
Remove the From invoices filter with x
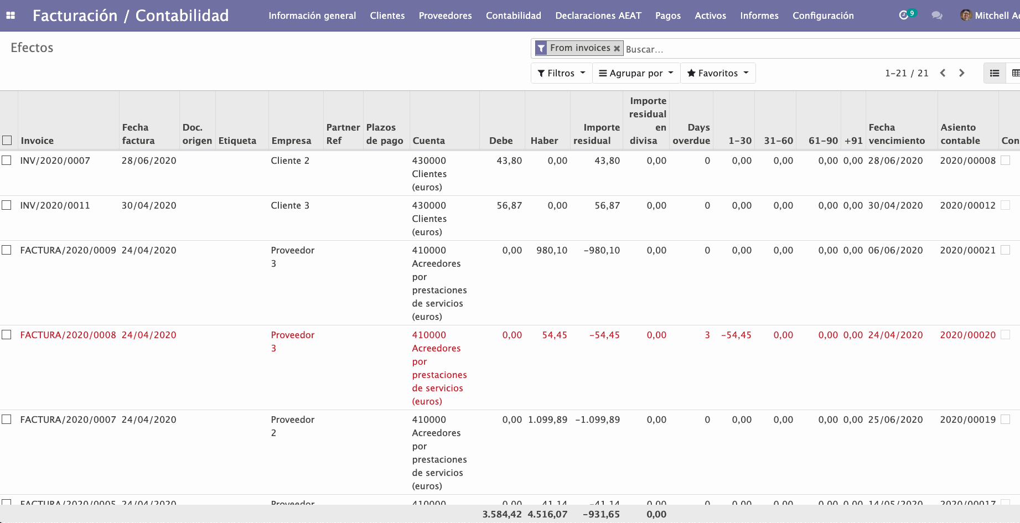[x=617, y=48]
